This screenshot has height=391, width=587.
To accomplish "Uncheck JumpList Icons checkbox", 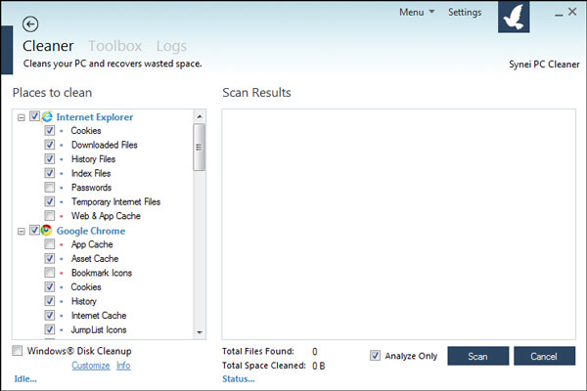I will click(x=50, y=329).
